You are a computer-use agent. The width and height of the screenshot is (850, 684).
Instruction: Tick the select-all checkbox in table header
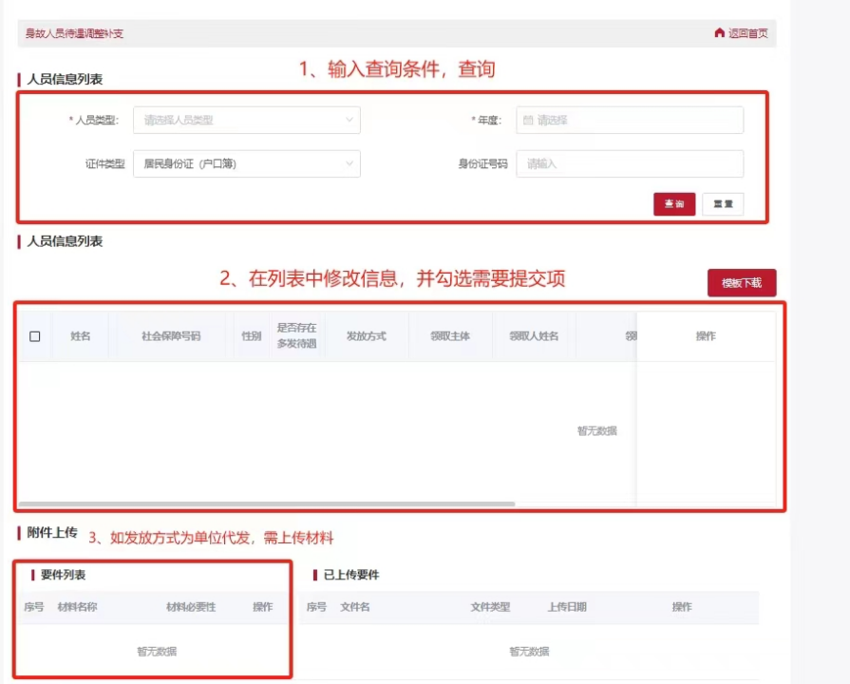[x=35, y=336]
